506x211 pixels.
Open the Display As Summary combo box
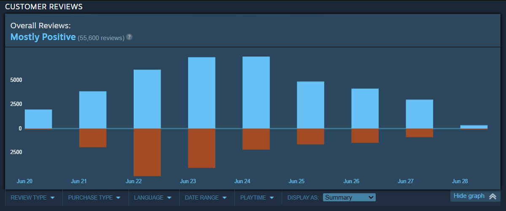(x=349, y=197)
